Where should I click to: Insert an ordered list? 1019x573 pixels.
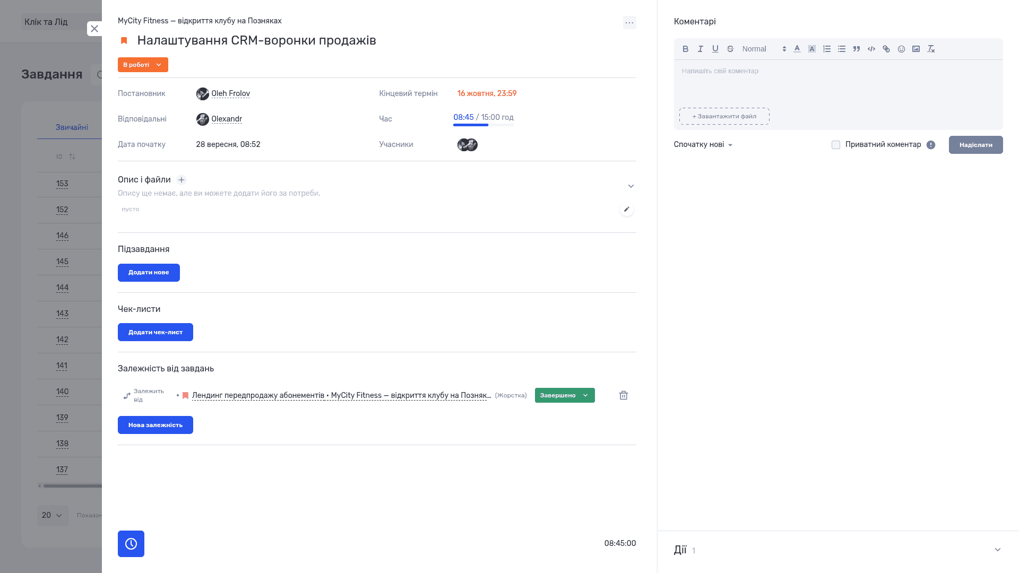pos(826,49)
